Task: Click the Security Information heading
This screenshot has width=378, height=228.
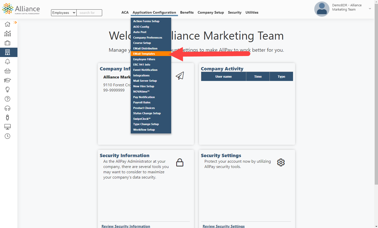Action: [124, 155]
